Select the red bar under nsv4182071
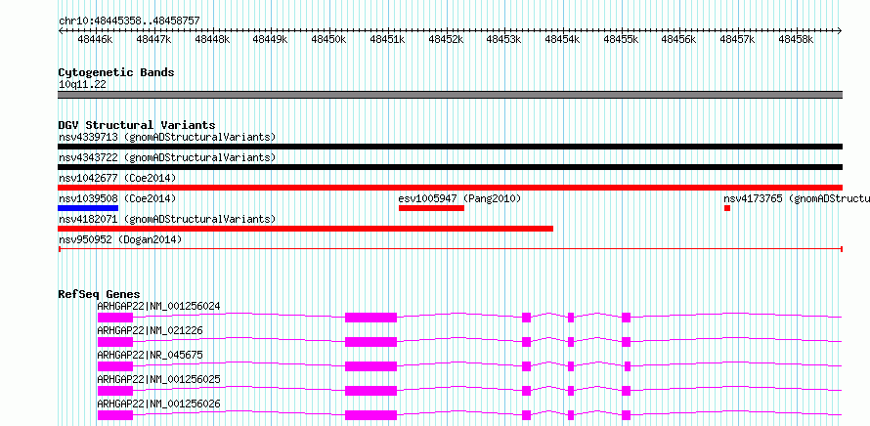This screenshot has width=870, height=426. coord(306,229)
